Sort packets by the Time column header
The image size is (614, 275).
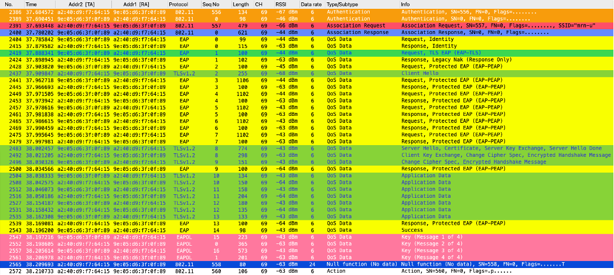tap(31, 4)
